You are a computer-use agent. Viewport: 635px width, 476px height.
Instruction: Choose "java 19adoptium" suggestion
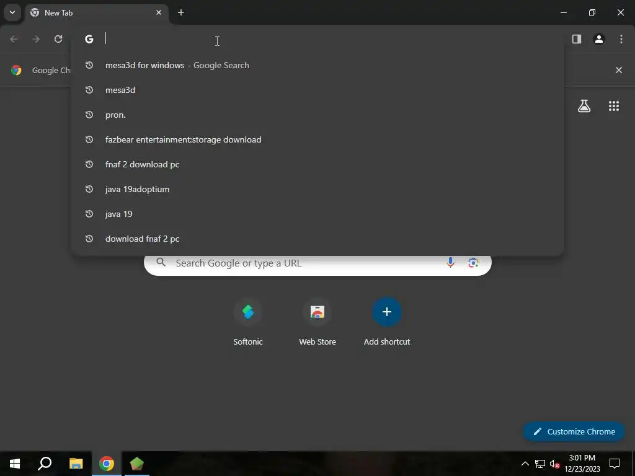click(x=317, y=189)
